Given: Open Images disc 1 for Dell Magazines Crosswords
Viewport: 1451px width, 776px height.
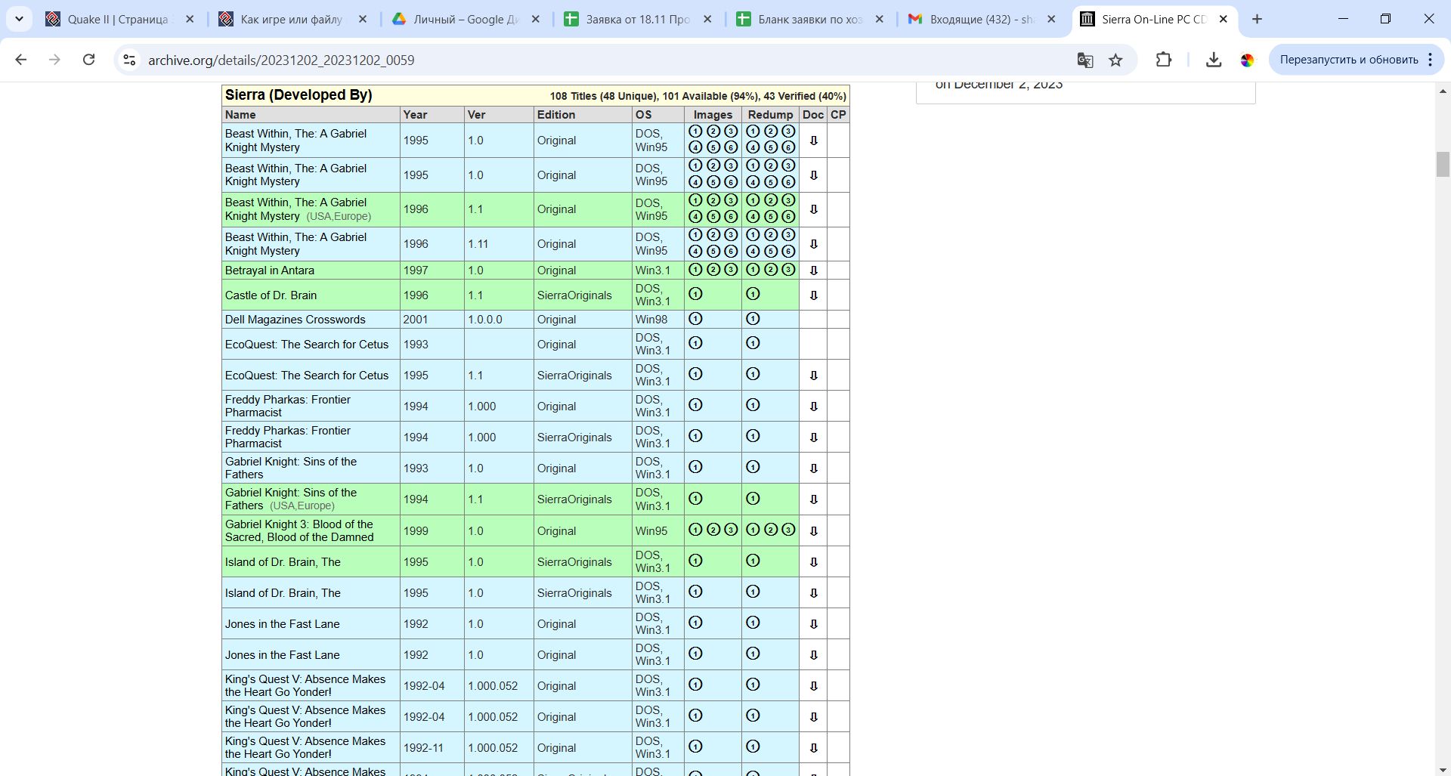Looking at the screenshot, I should (x=695, y=319).
